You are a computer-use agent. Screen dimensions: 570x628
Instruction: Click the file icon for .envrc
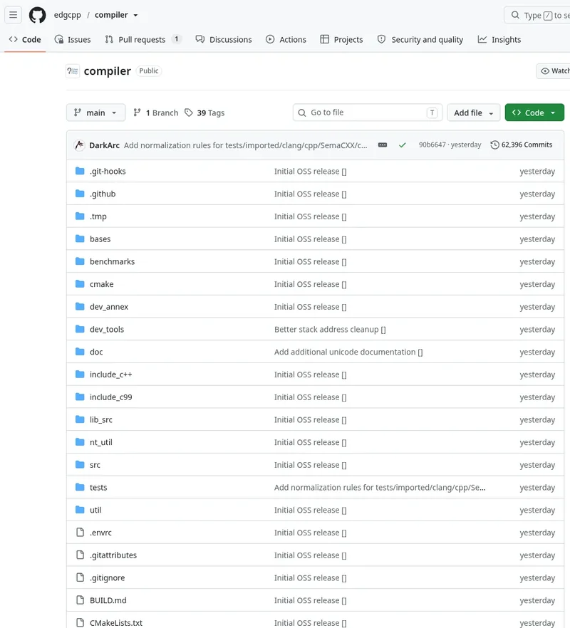[x=81, y=533]
